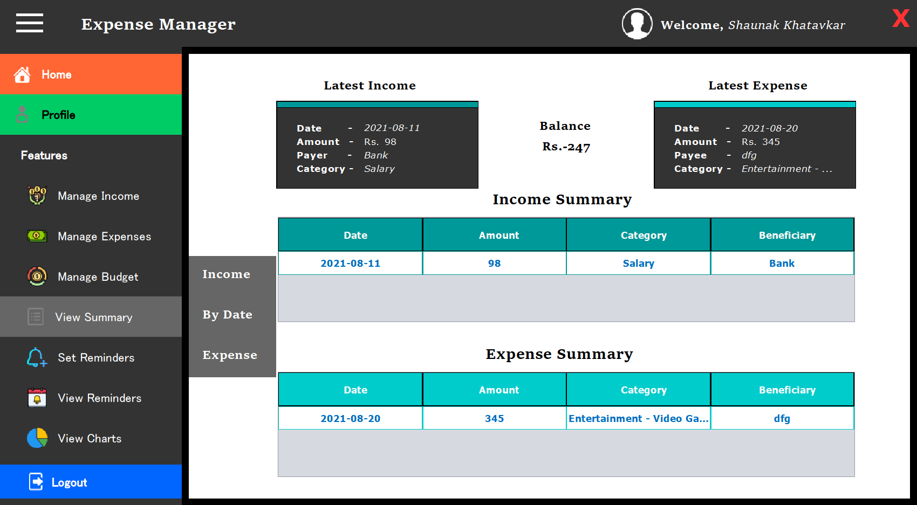Click the user profile avatar
Viewport: 917px width, 505px height.
point(637,23)
